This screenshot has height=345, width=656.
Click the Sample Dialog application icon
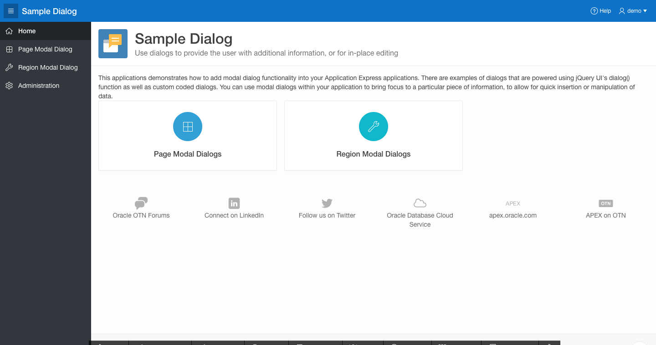click(x=113, y=44)
